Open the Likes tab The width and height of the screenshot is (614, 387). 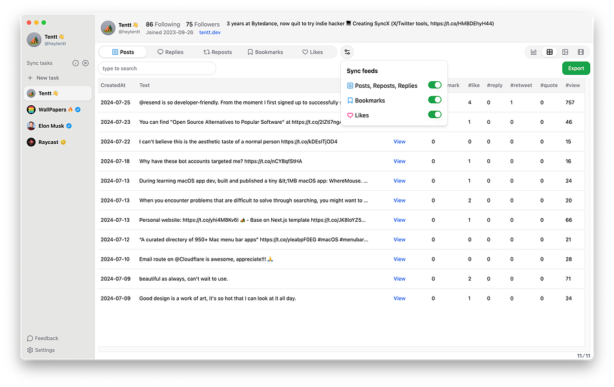point(312,52)
